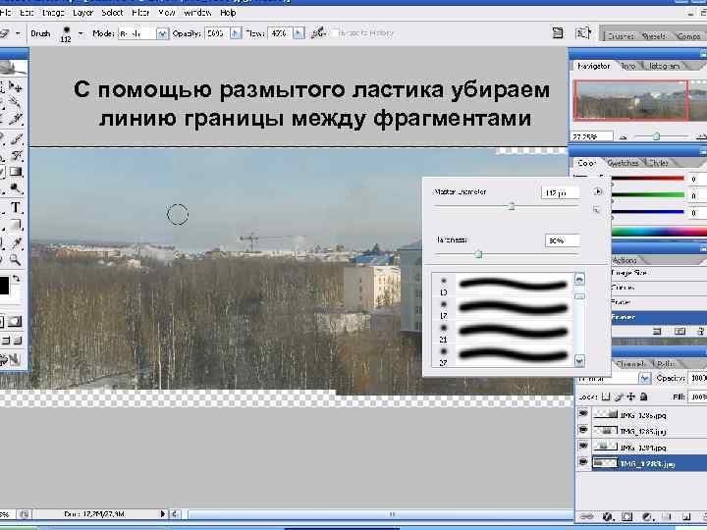Select the Gradient tool
The height and width of the screenshot is (530, 707).
17,172
